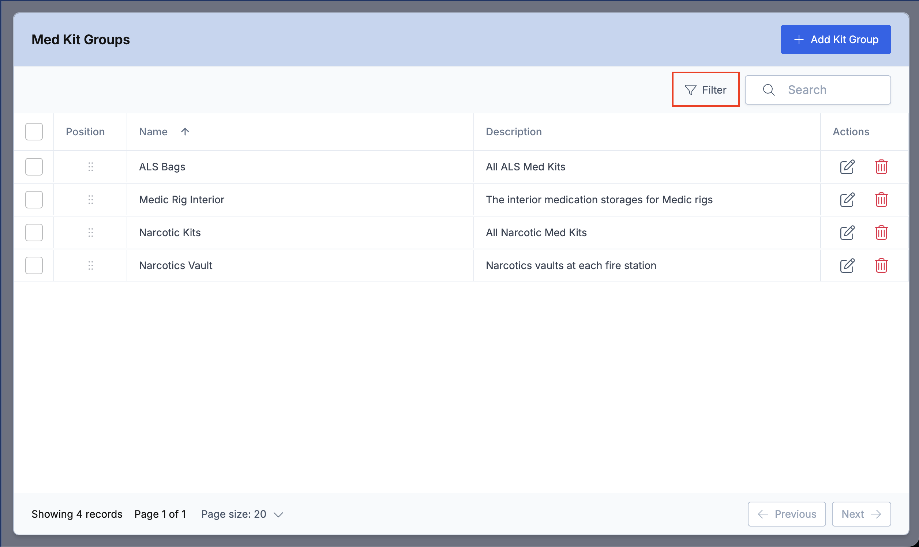Click the Add Kit Group button
The width and height of the screenshot is (919, 547).
(x=836, y=39)
